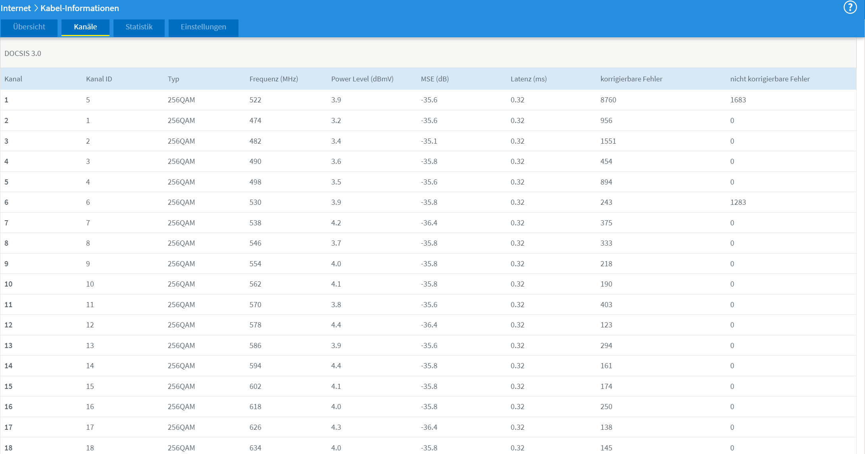The image size is (865, 454).
Task: Click the 8760 correctable errors cell
Action: coord(608,100)
